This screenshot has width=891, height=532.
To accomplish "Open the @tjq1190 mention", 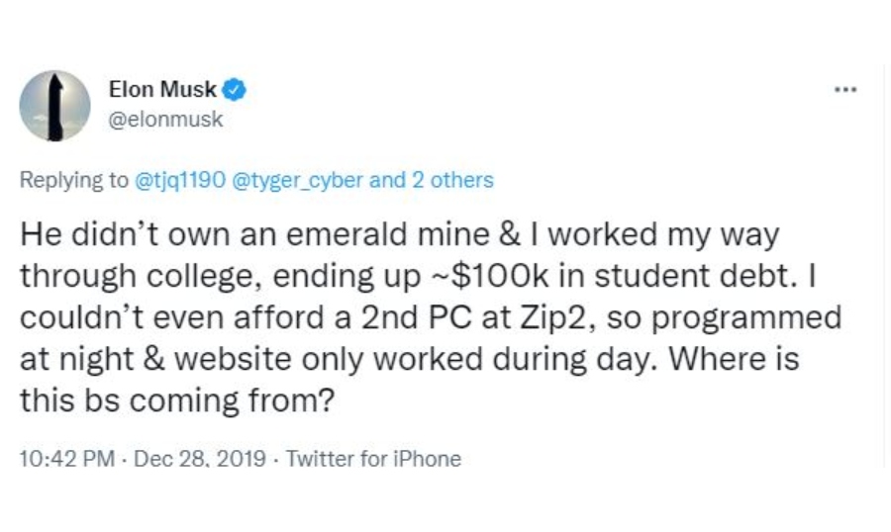I will point(180,181).
